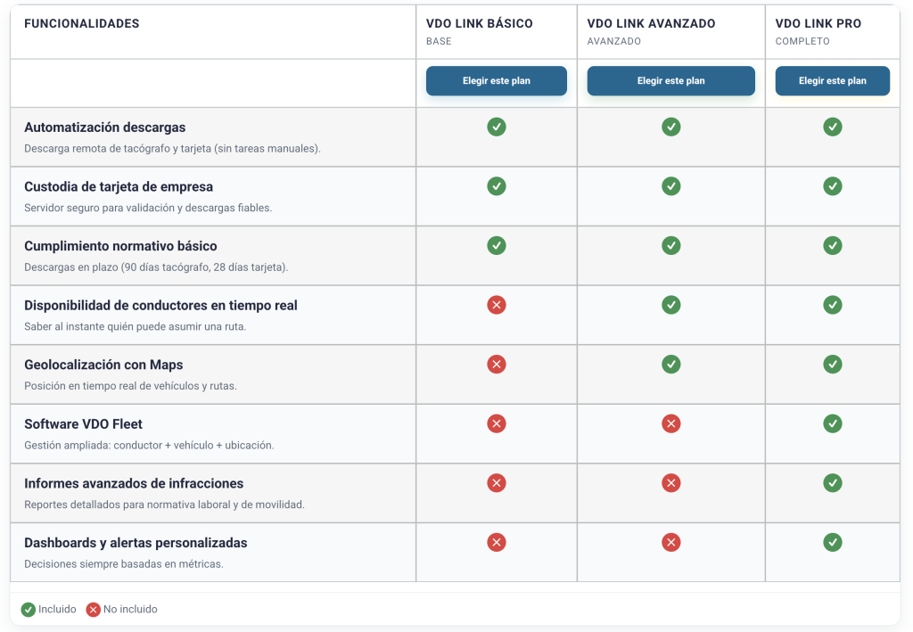This screenshot has height=632, width=913.
Task: Click Básico checkmark for Custodia de tarjeta
Action: pyautogui.click(x=496, y=186)
